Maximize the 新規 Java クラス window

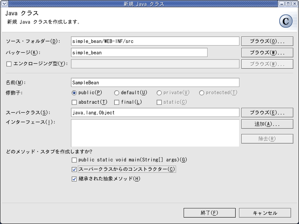point(288,3)
